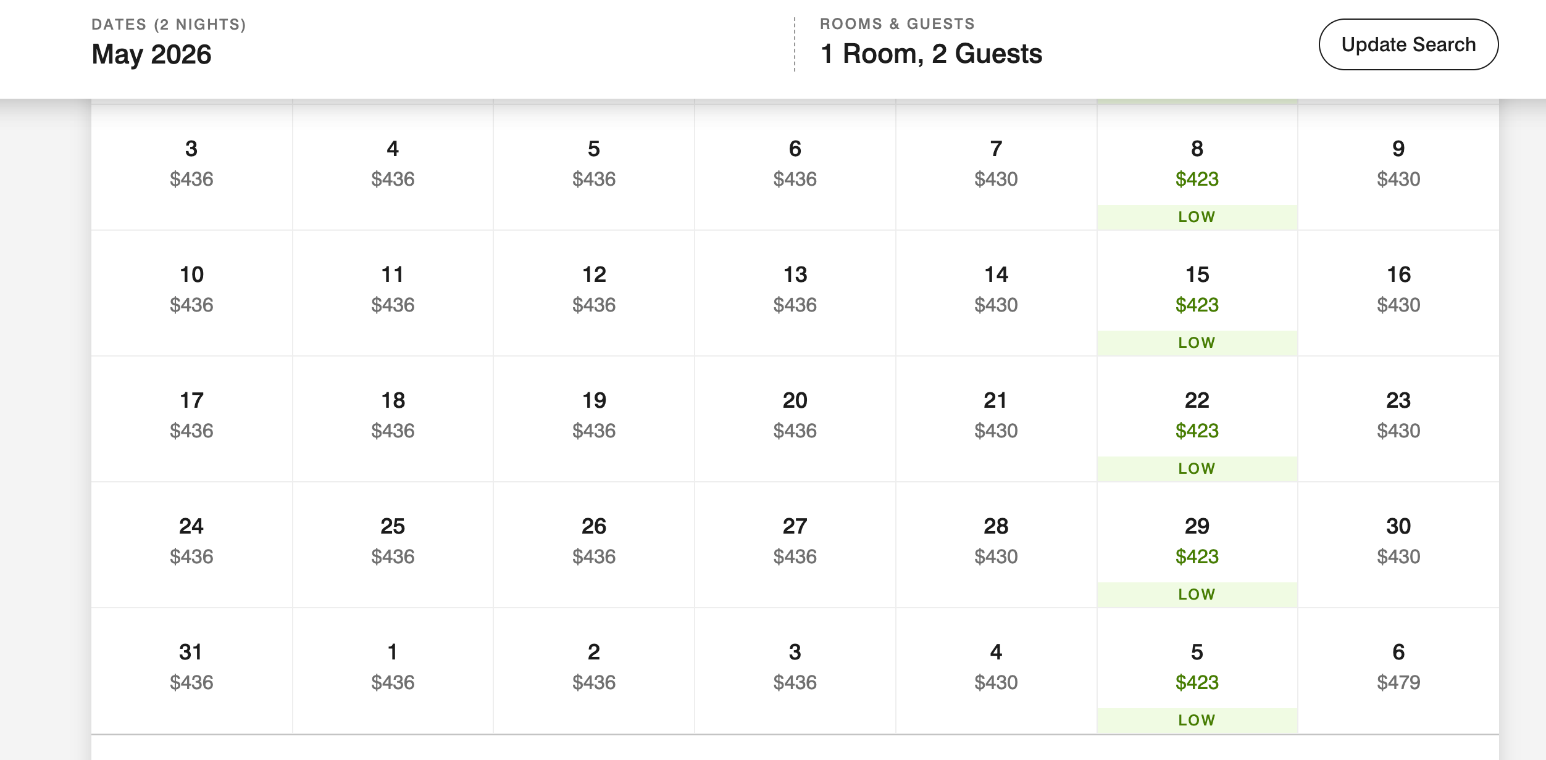Pick May 31 calendar cell
This screenshot has height=760, width=1546.
(191, 671)
